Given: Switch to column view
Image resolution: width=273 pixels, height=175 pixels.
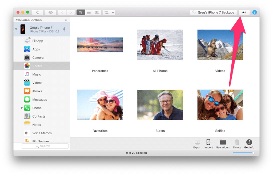Looking at the screenshot, I should pos(97,12).
